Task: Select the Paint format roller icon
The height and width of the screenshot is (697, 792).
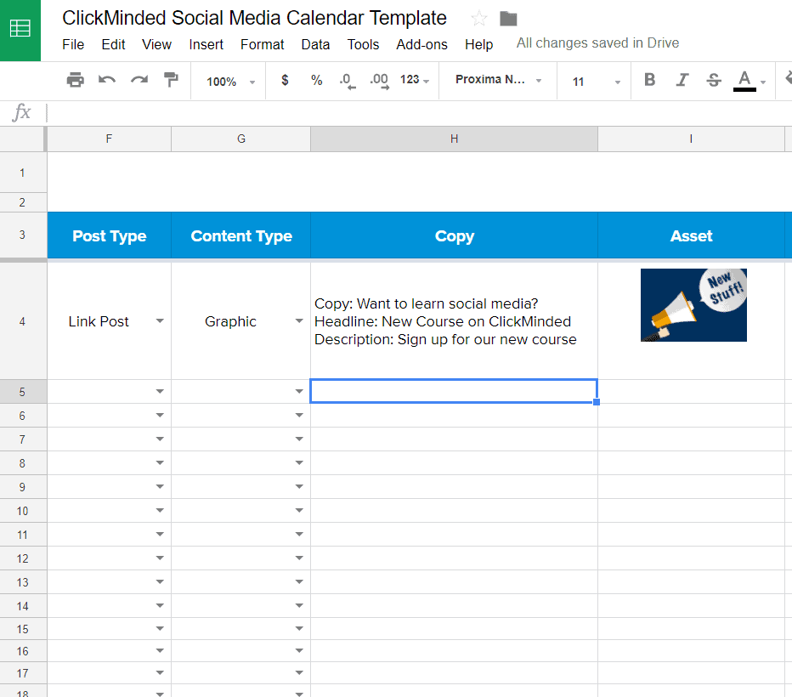Action: (171, 81)
